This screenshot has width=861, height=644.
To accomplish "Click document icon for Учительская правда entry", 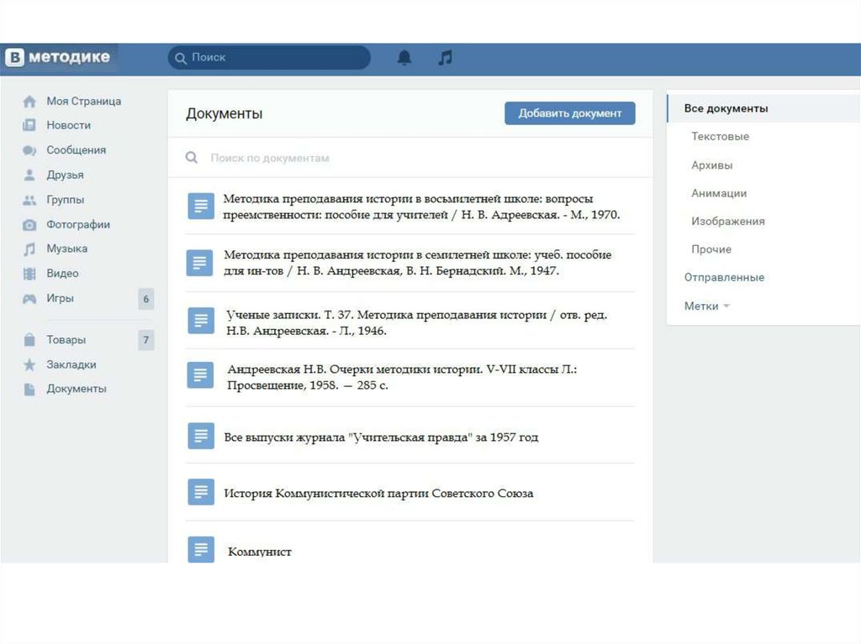I will point(201,436).
